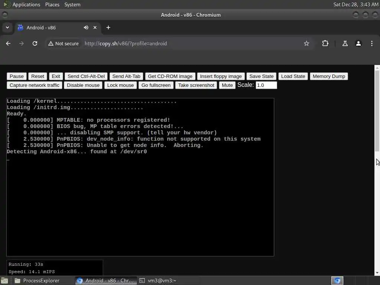The width and height of the screenshot is (380, 285).
Task: Close the Android - v86 tab
Action: pyautogui.click(x=95, y=27)
